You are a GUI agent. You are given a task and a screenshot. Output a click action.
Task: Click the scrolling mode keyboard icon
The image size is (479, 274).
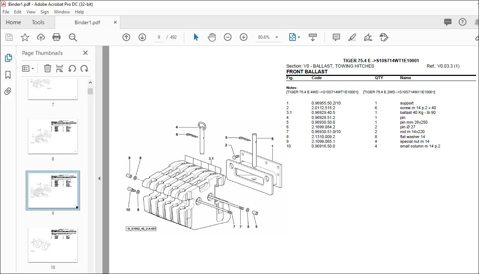click(x=313, y=37)
